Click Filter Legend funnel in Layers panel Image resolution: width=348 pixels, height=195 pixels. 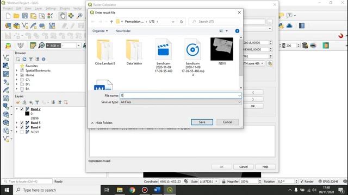click(x=38, y=102)
